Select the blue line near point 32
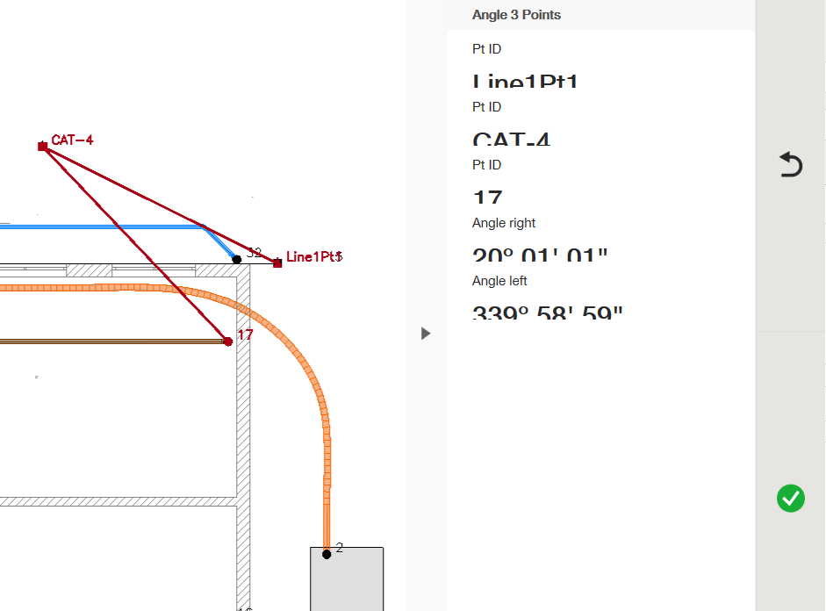This screenshot has width=826, height=611. [x=105, y=226]
